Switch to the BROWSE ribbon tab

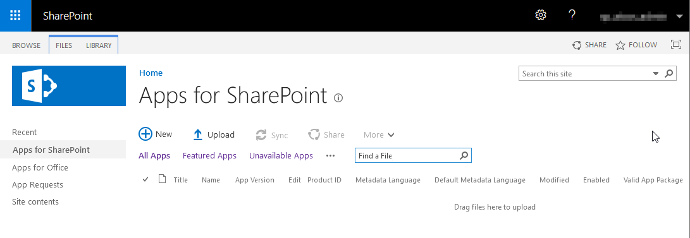[x=26, y=45]
